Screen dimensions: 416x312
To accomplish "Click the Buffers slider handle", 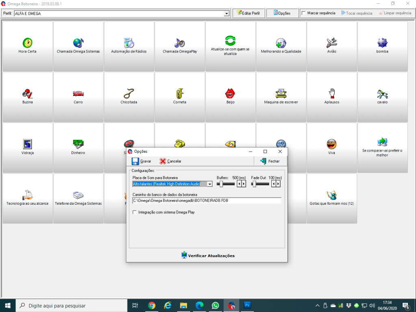I will click(x=221, y=184).
